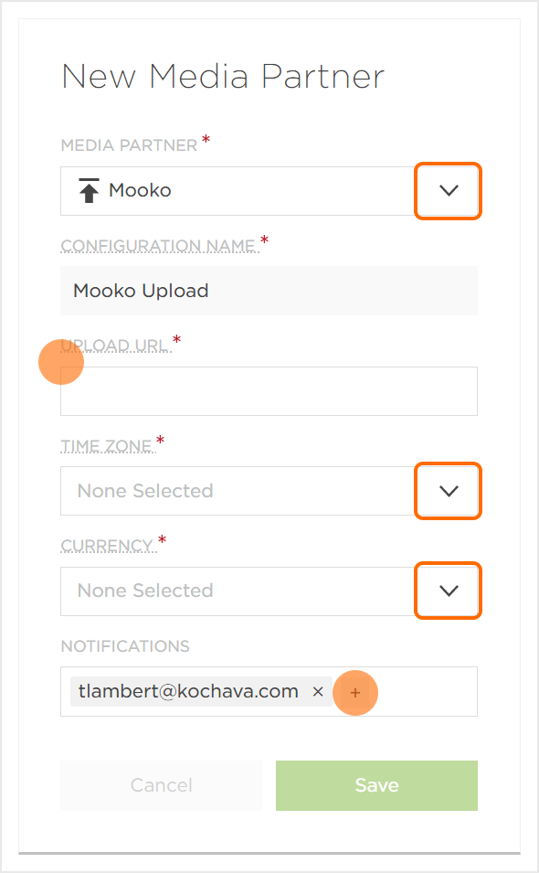Focus the Configuration Name field with Mooko Upload
Screen dimensions: 539x873
tap(269, 291)
